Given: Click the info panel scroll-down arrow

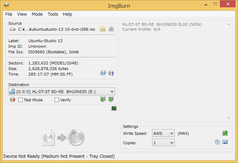Looking at the screenshot, I should [229, 118].
